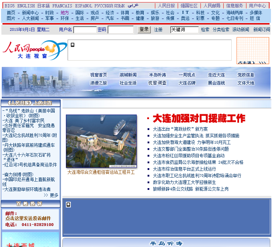
Task: Open the Dalian Bay passenger station photo
Action: pyautogui.click(x=101, y=141)
